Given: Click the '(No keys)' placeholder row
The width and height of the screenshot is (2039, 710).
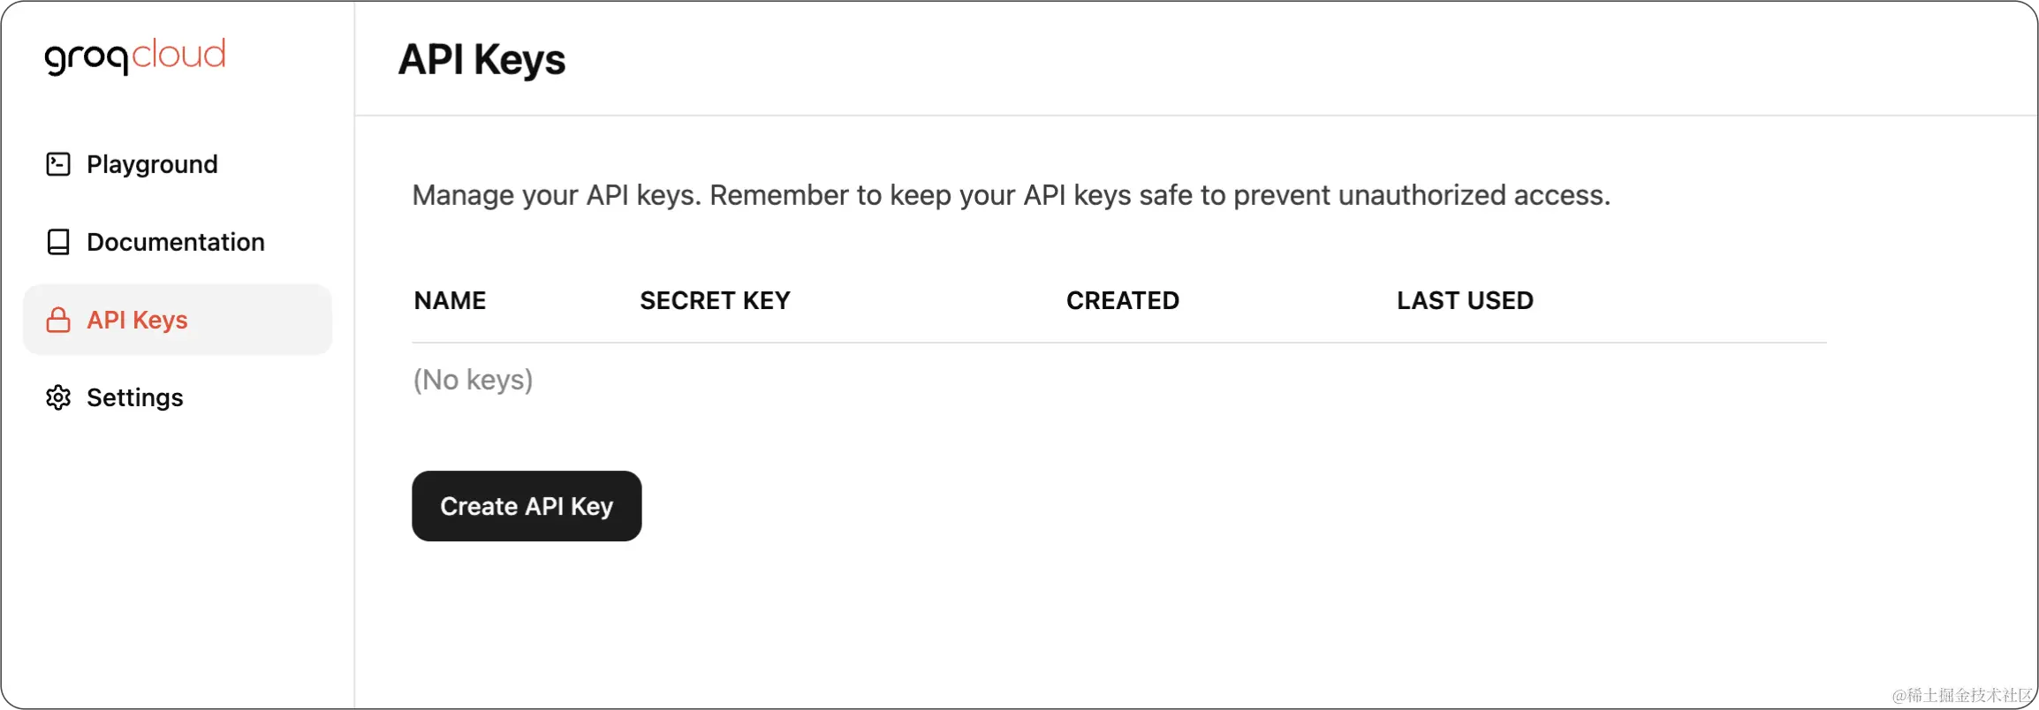Looking at the screenshot, I should 473,380.
